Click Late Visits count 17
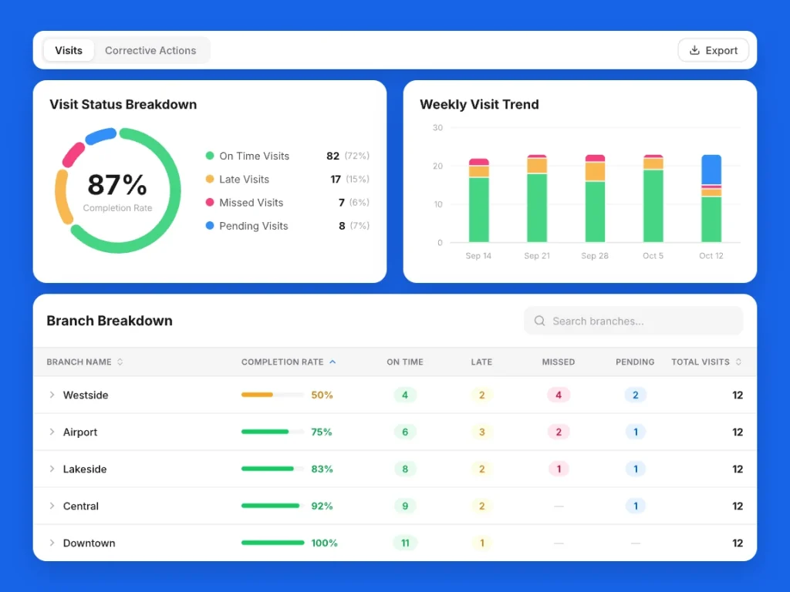The width and height of the screenshot is (790, 592). click(x=336, y=179)
